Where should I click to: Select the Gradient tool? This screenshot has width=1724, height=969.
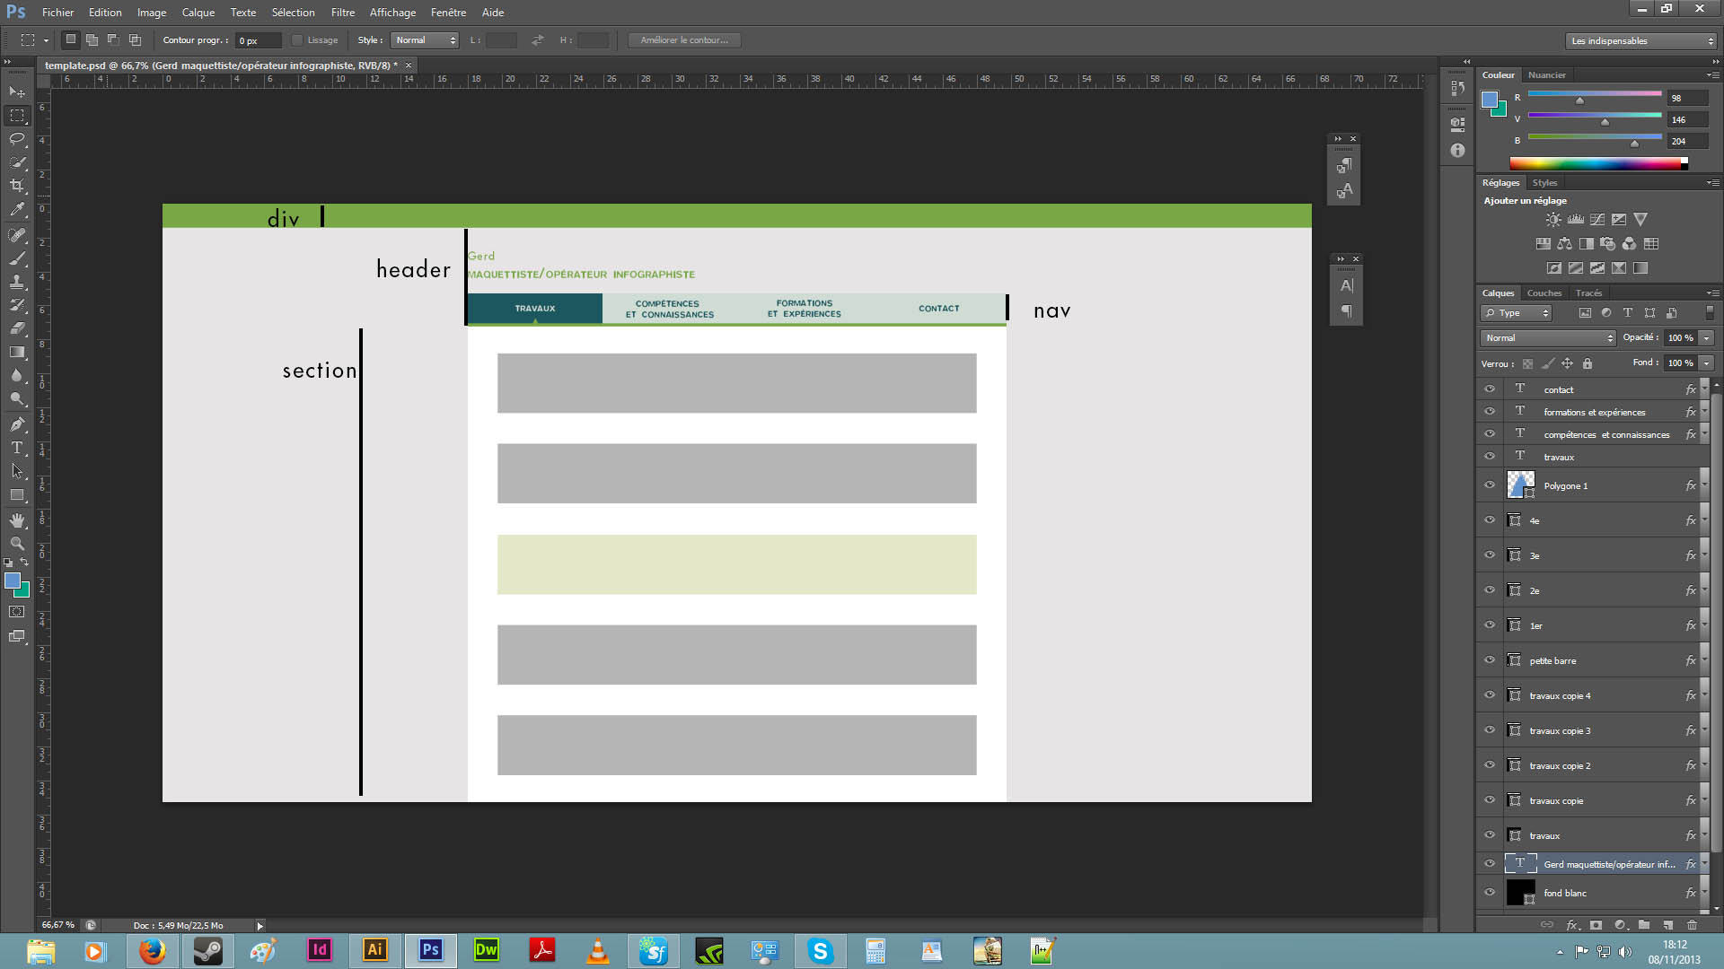tap(17, 352)
